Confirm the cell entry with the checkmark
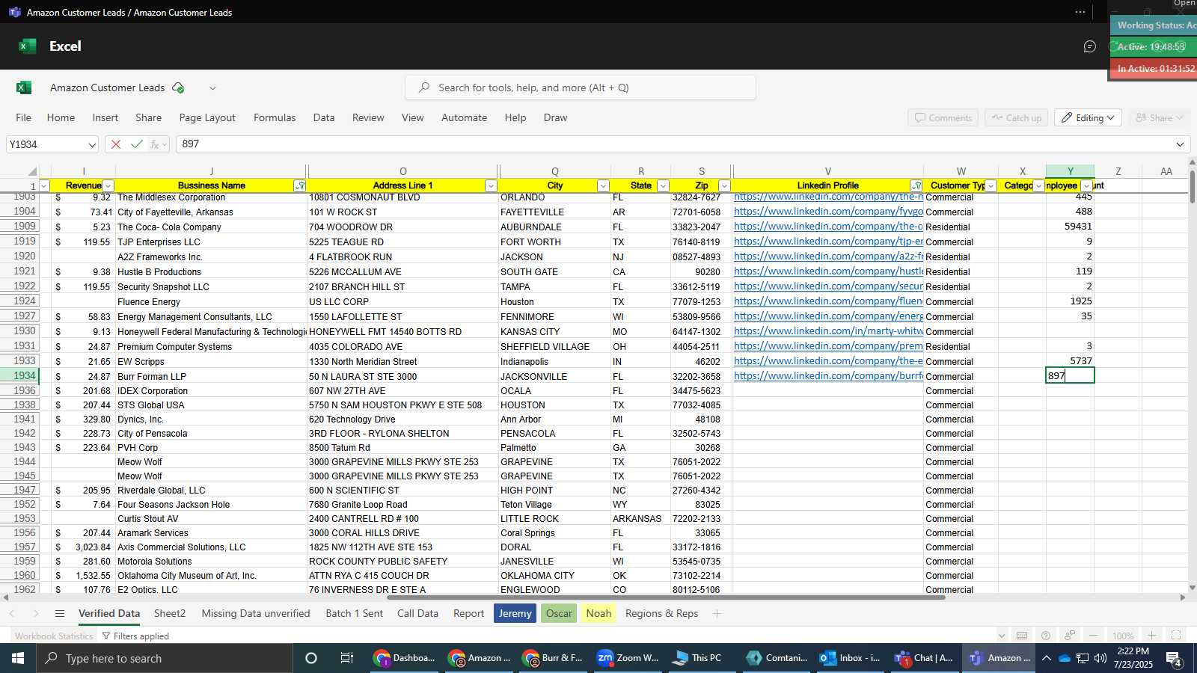 136,144
